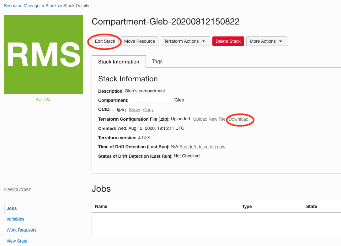The image size is (341, 246).
Task: Show the full stack OCID
Action: tap(134, 110)
